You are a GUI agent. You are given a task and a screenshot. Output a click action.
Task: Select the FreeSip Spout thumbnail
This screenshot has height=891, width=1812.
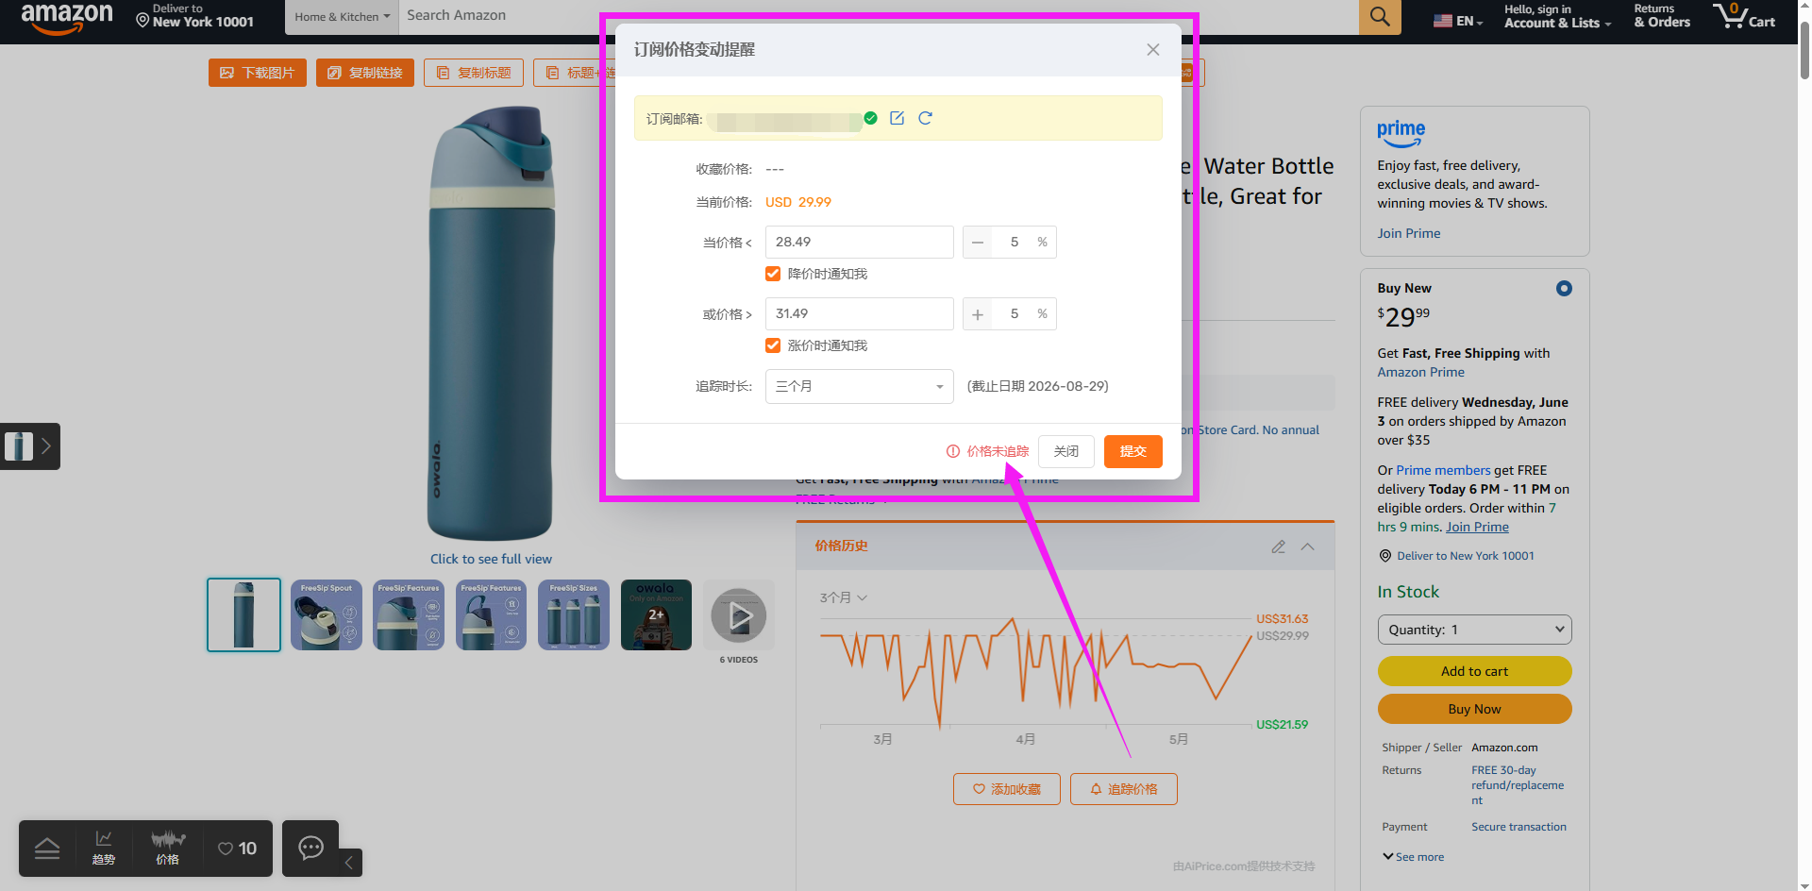click(x=327, y=614)
